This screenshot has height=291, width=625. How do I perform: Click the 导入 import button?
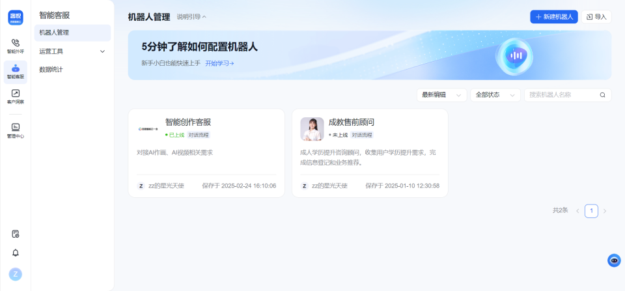pos(596,17)
